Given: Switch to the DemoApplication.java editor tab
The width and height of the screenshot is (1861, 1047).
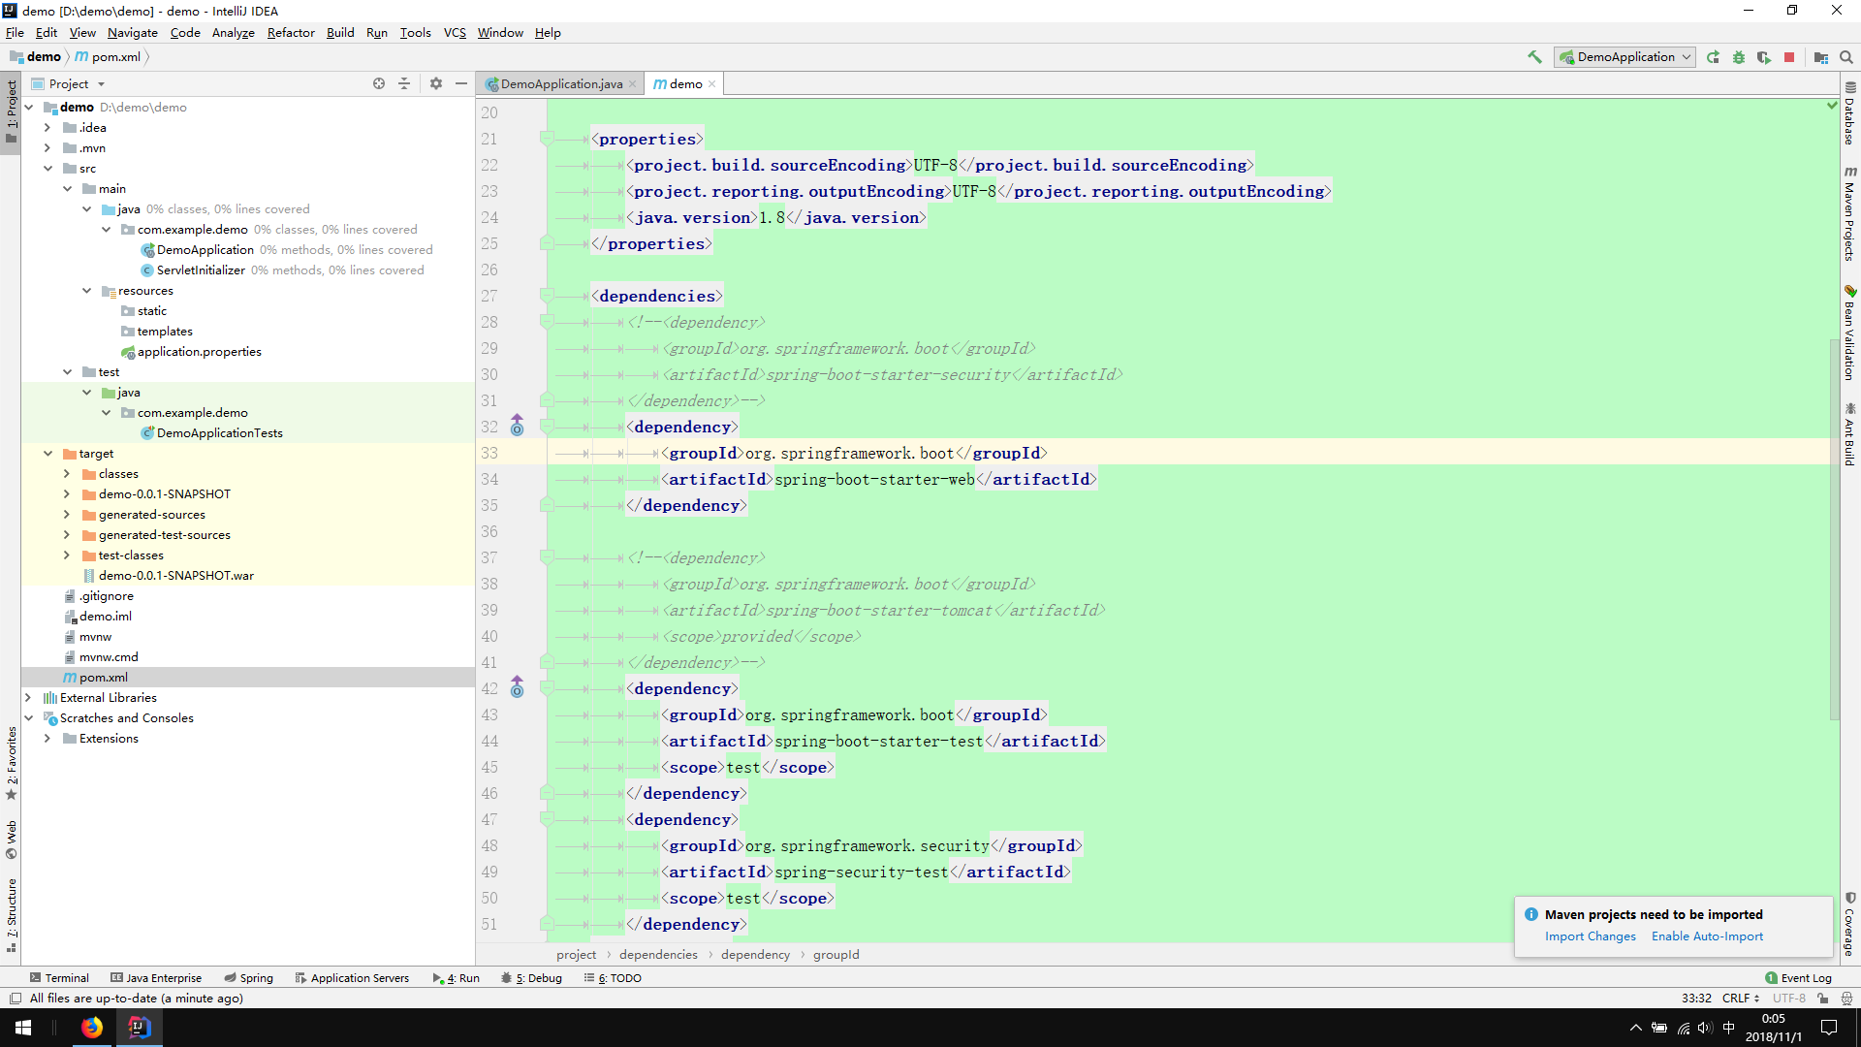Looking at the screenshot, I should (x=560, y=84).
